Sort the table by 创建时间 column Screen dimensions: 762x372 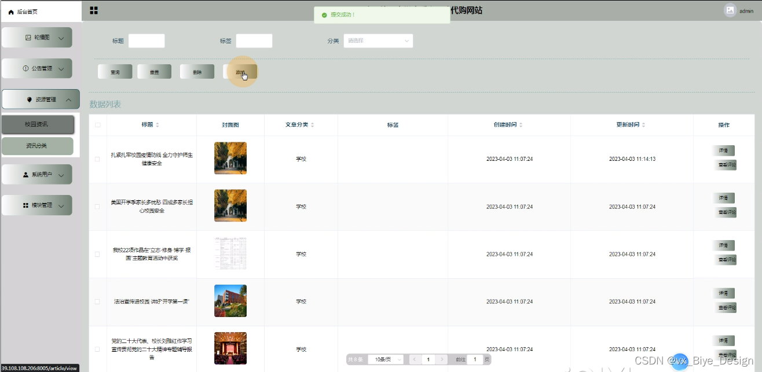(x=521, y=125)
